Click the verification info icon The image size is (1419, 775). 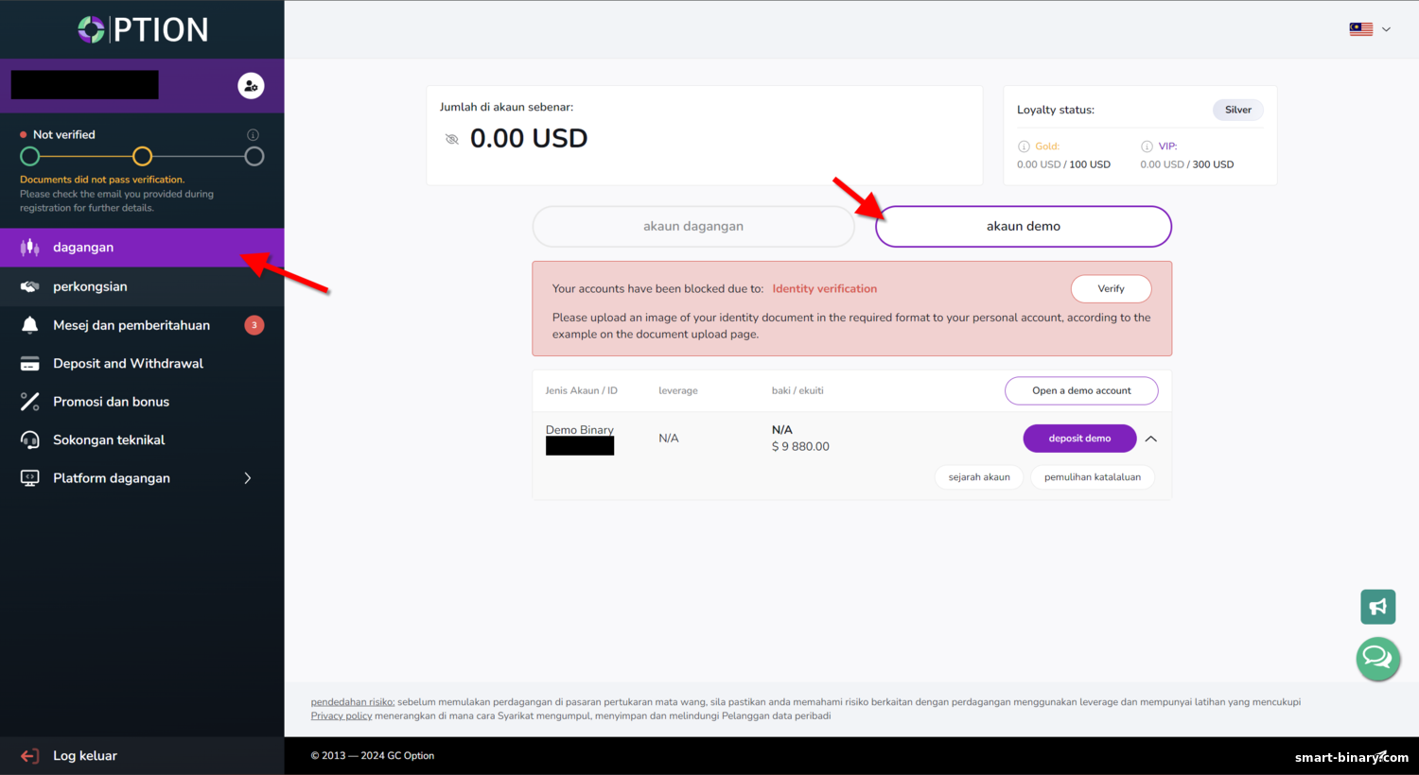point(253,135)
